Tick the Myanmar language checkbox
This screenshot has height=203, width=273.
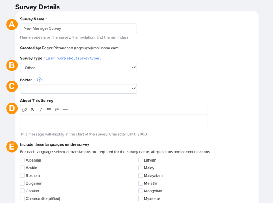141,199
